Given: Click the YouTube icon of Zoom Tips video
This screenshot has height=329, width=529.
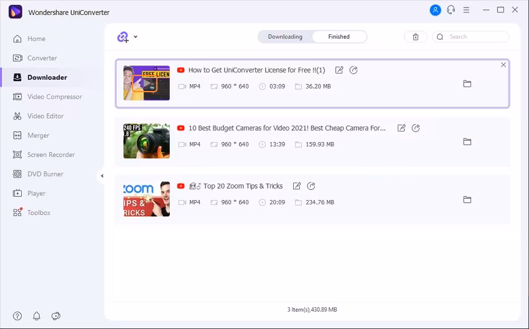Looking at the screenshot, I should coord(181,186).
